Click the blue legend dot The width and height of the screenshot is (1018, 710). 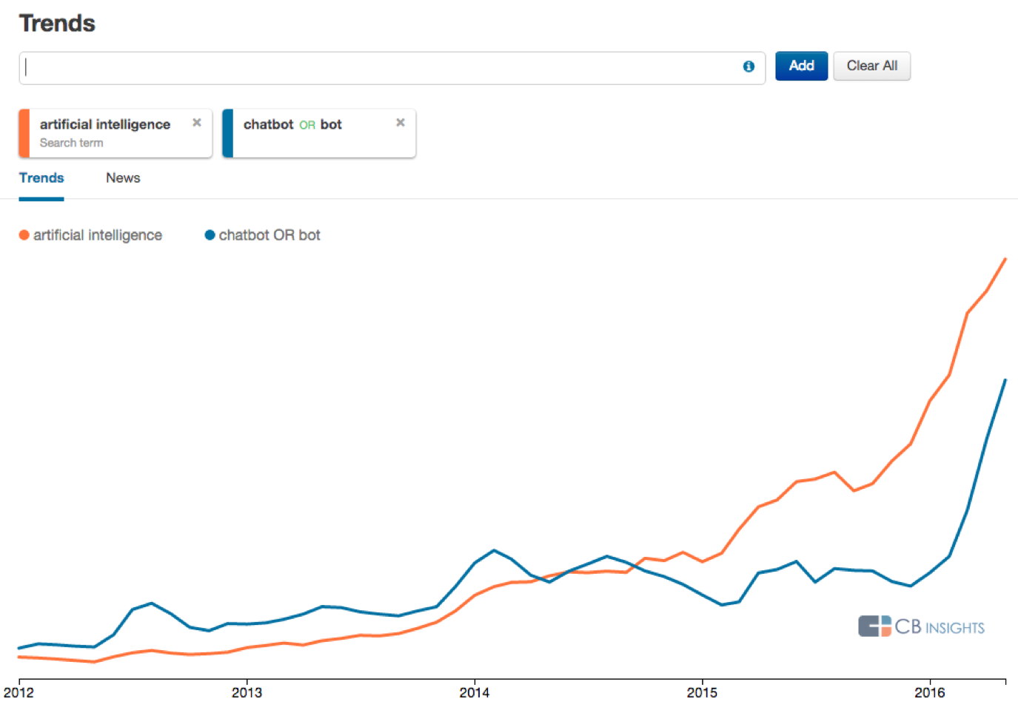click(210, 235)
